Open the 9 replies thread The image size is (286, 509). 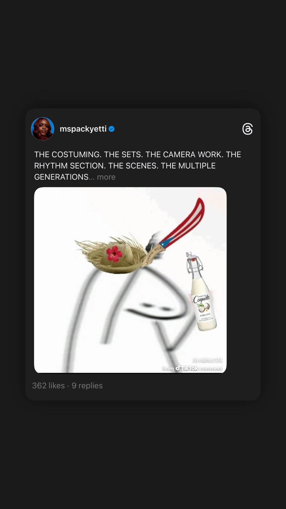(x=87, y=385)
